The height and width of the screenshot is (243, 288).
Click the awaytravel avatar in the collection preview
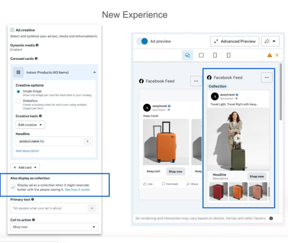tap(215, 96)
